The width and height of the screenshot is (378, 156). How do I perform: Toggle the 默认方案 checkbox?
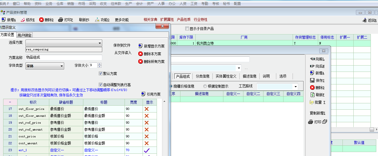pos(101,74)
